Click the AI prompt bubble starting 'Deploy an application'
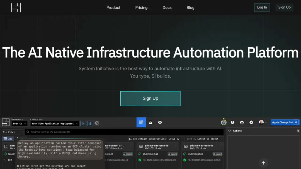Viewport: 301px width, 169px height. click(60, 150)
